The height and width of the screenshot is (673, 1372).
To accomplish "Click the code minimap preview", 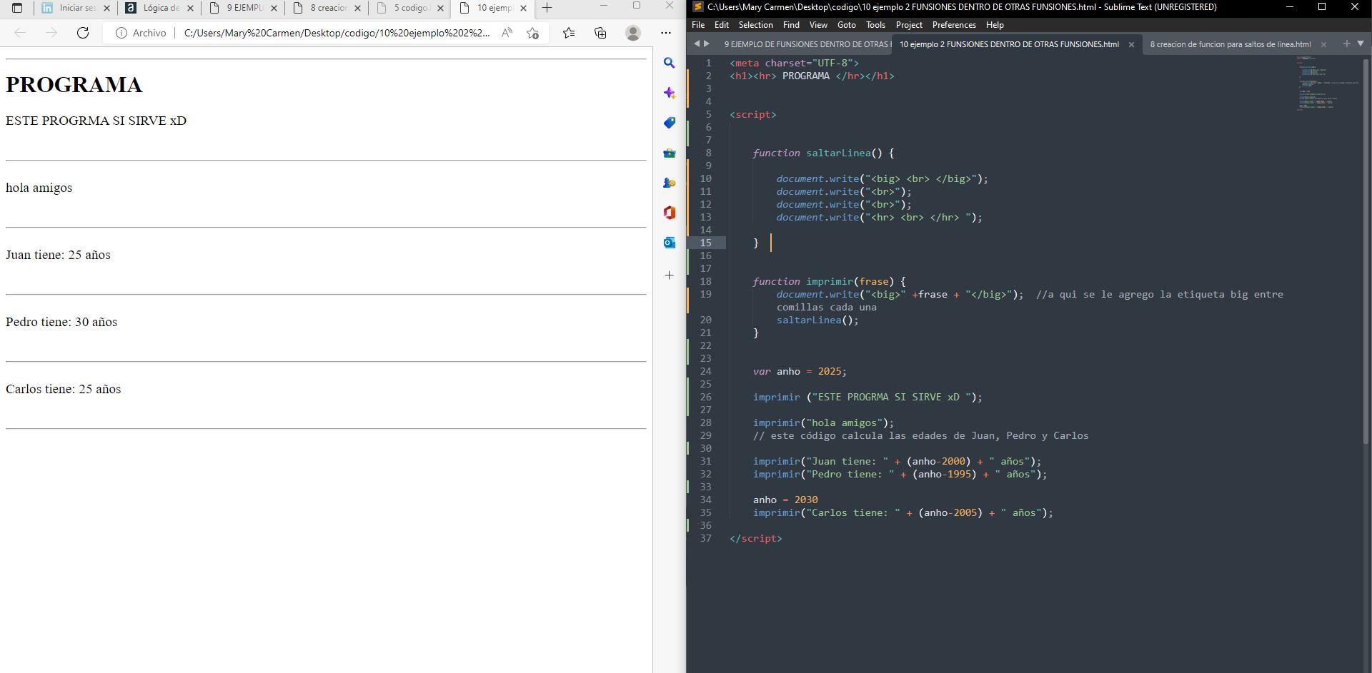I will pyautogui.click(x=1326, y=83).
